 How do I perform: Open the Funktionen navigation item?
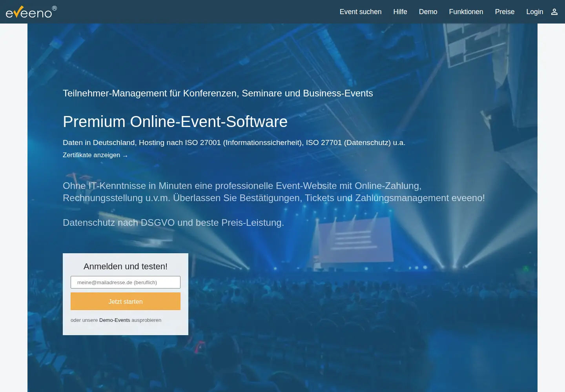[466, 12]
